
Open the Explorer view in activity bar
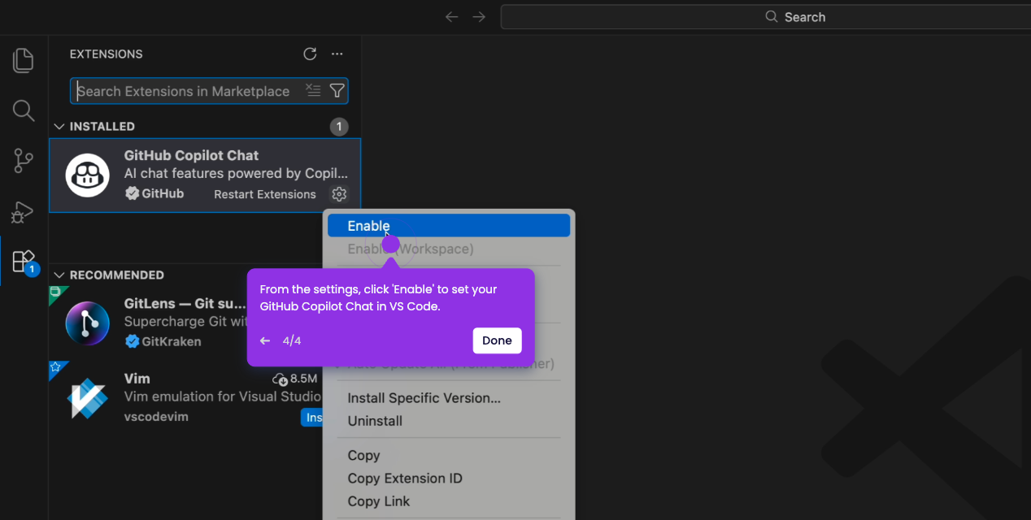point(24,60)
